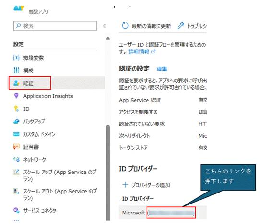The width and height of the screenshot is (262, 224).
Task: Click the 証明書 certificate icon
Action: pos(16,146)
